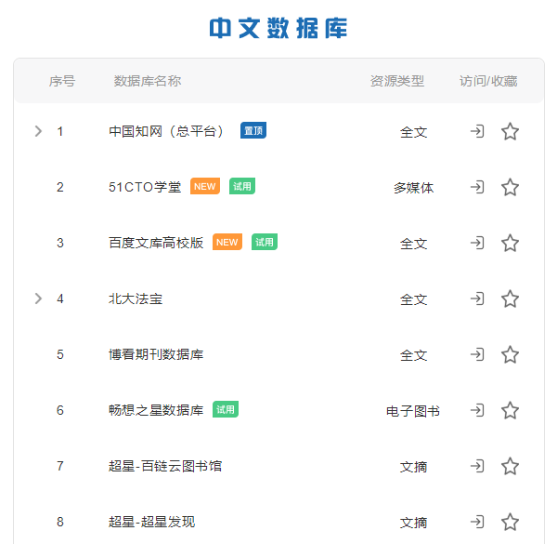Open the 博看期刊数据库 link
Image resolution: width=557 pixels, height=544 pixels.
(156, 354)
